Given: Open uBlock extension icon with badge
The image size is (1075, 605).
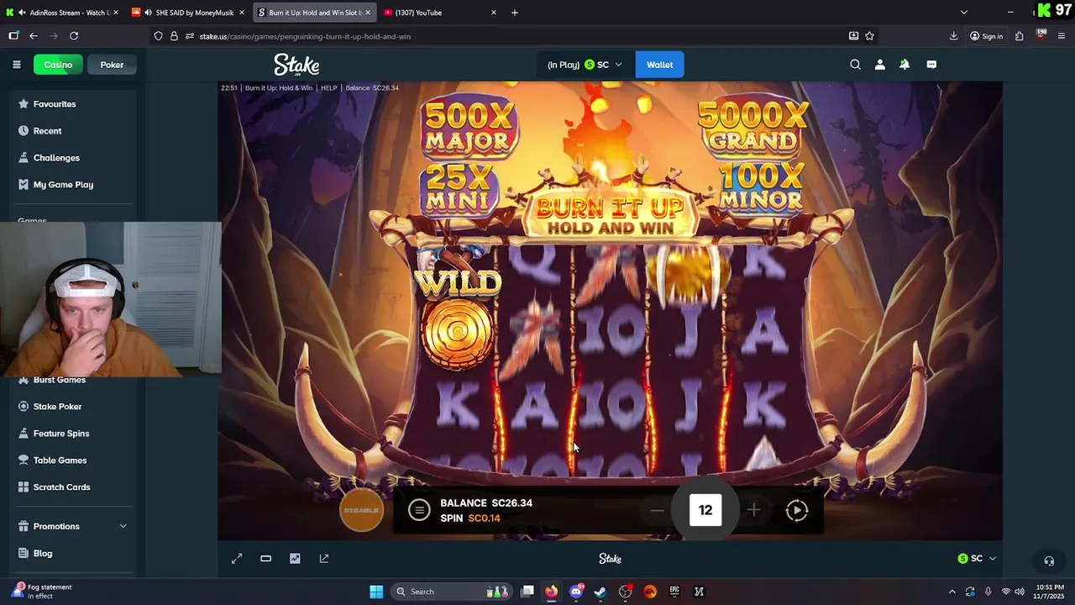Looking at the screenshot, I should pyautogui.click(x=1041, y=36).
